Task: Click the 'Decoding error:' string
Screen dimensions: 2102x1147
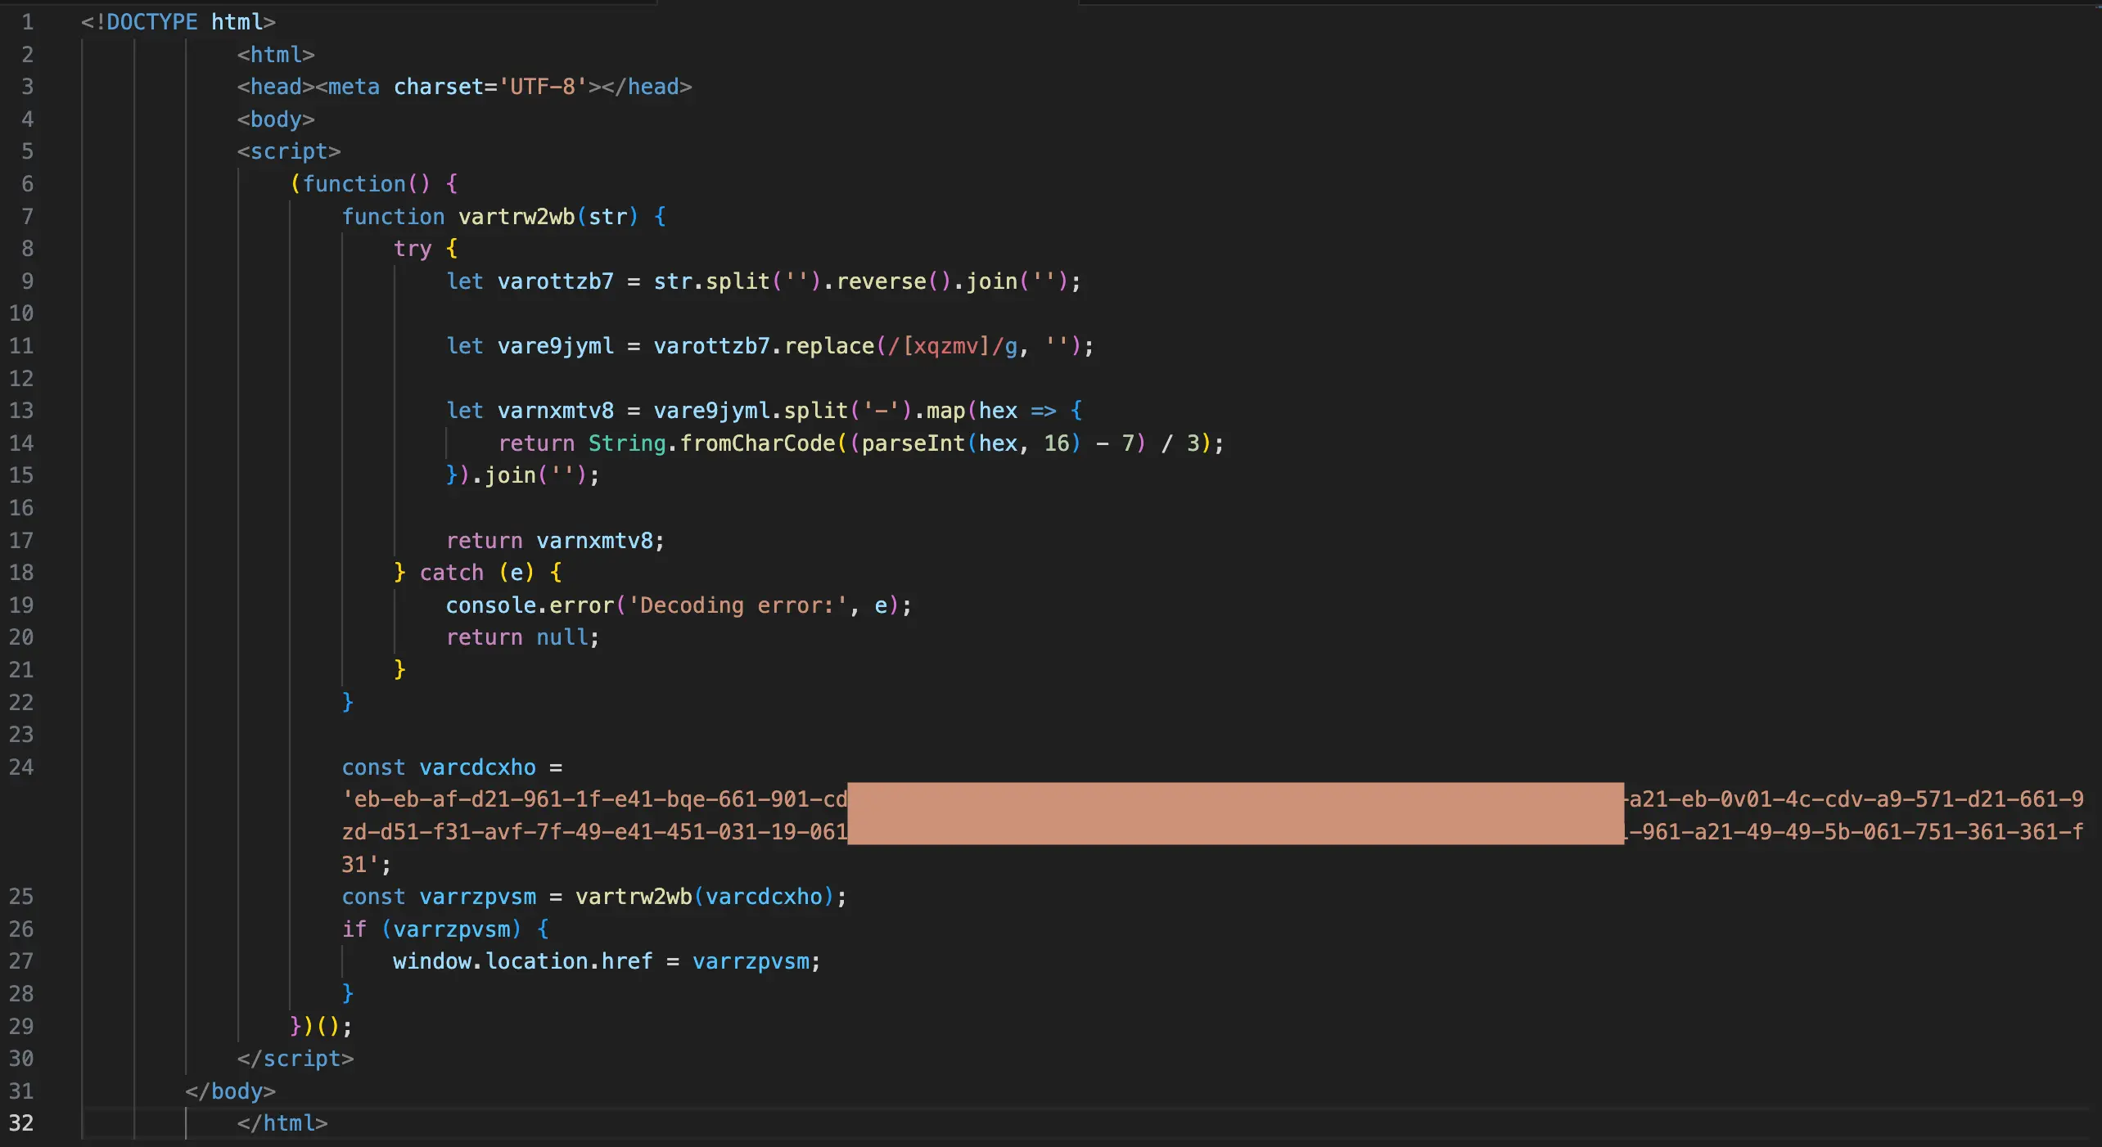Action: click(x=738, y=605)
